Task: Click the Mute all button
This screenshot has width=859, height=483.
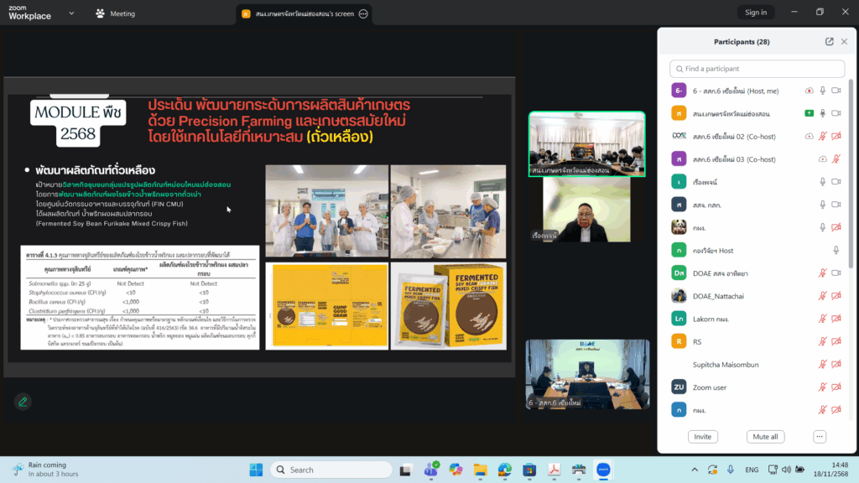Action: (765, 437)
